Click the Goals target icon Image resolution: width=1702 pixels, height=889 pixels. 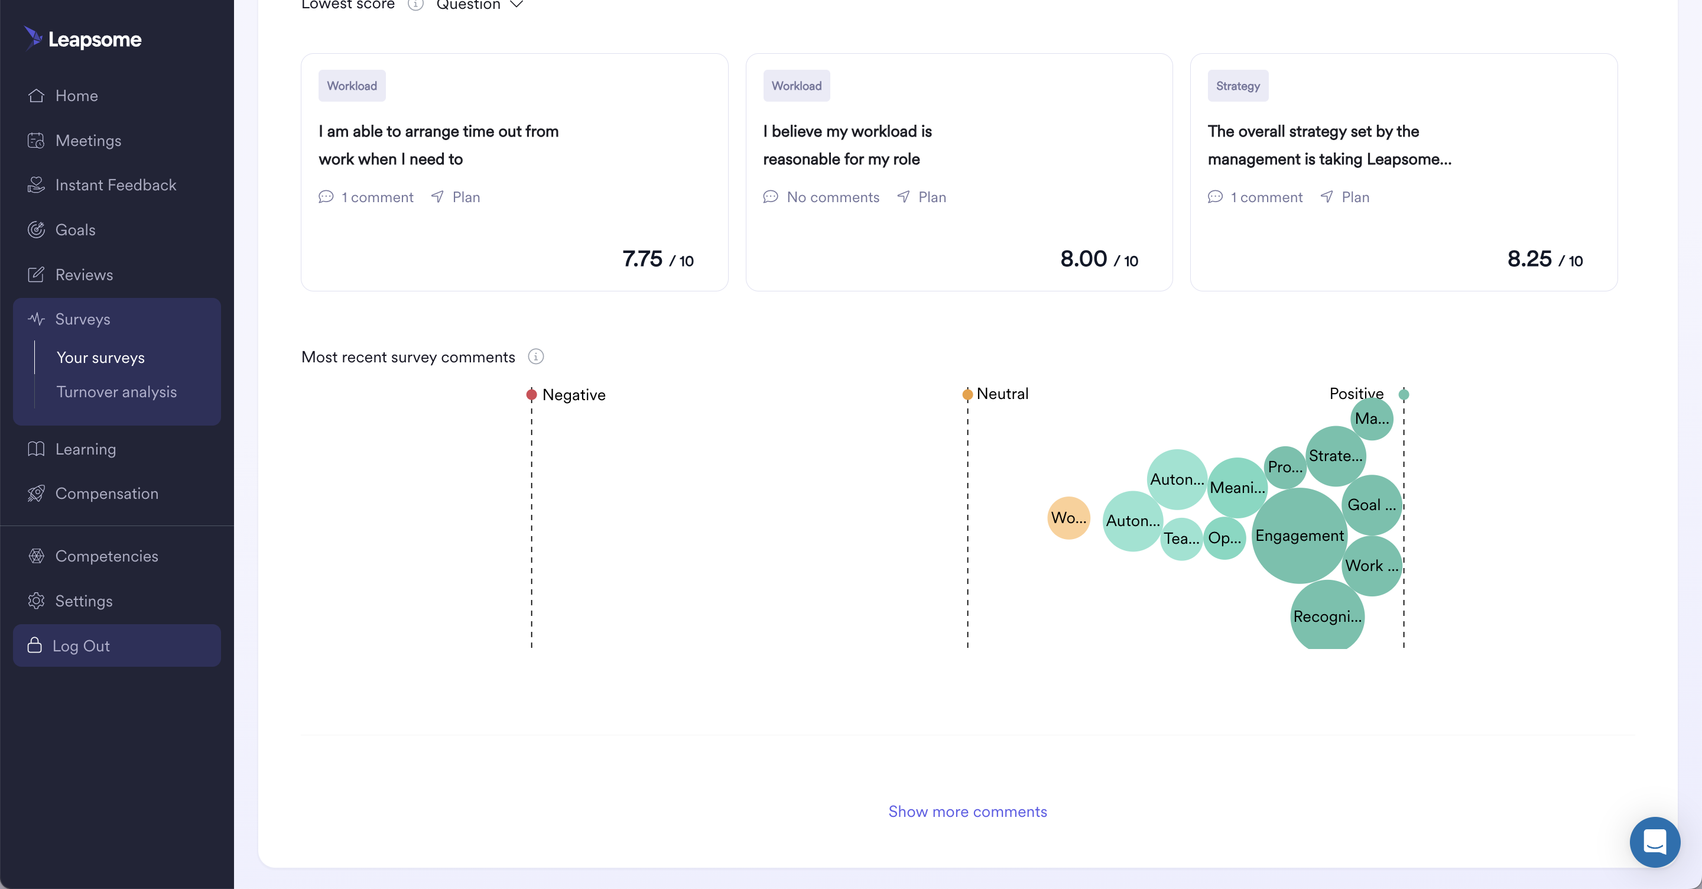tap(36, 229)
